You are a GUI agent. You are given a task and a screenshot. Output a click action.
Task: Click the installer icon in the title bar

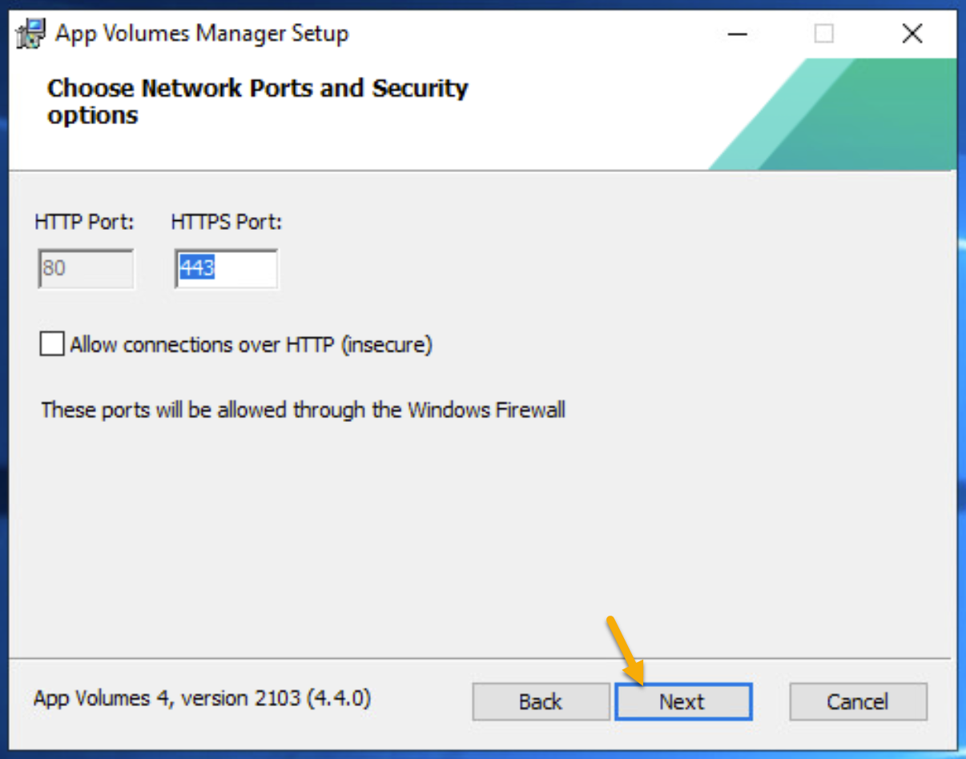click(30, 34)
